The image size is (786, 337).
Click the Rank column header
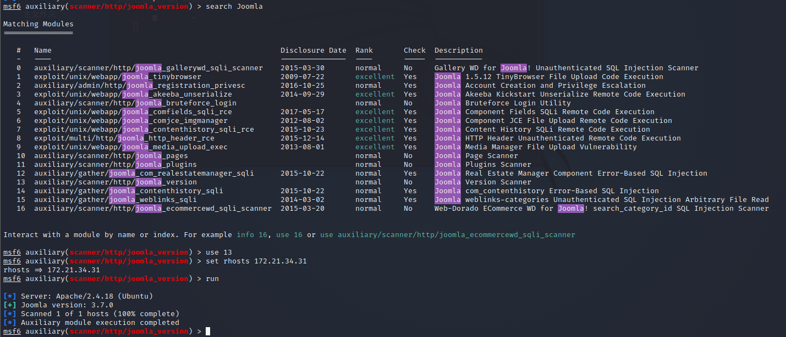click(364, 50)
